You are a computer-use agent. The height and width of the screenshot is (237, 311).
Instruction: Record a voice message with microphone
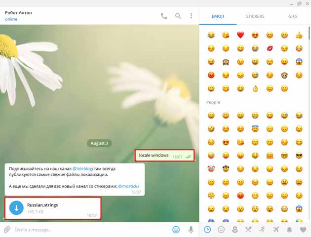click(x=191, y=230)
